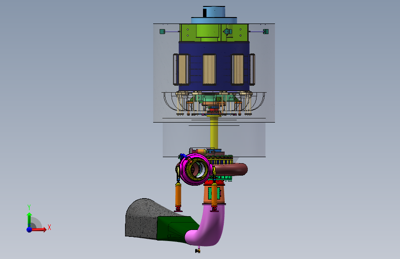Select the lime green upper generator housing

pyautogui.click(x=214, y=33)
